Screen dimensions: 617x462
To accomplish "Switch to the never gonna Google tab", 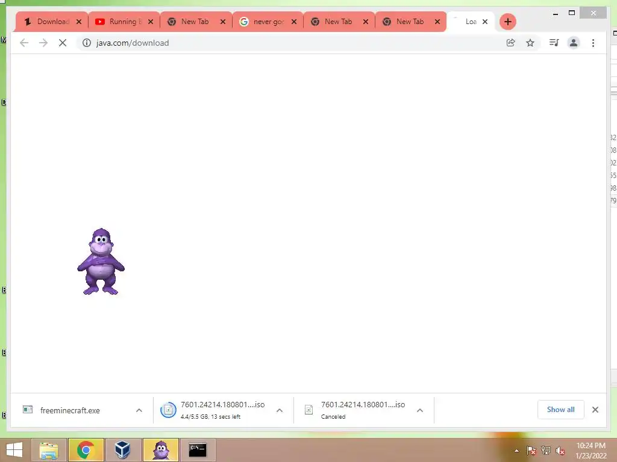I will (x=268, y=22).
